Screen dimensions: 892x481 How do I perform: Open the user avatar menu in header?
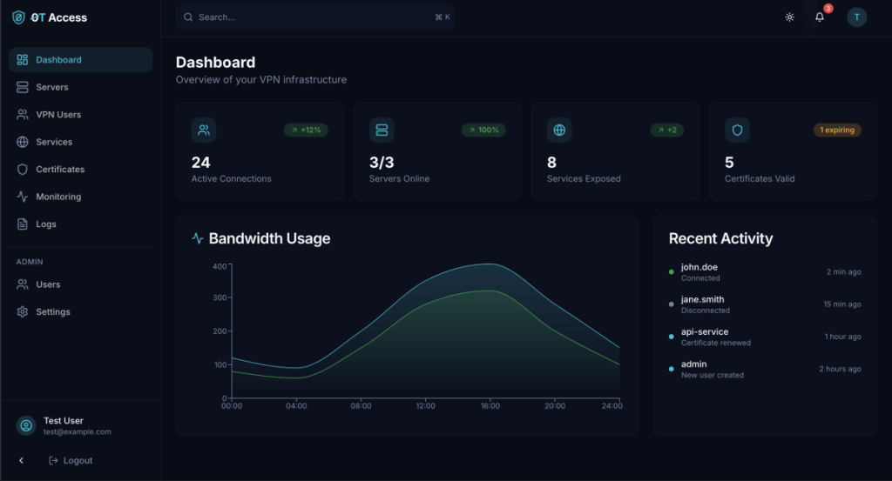(x=856, y=17)
